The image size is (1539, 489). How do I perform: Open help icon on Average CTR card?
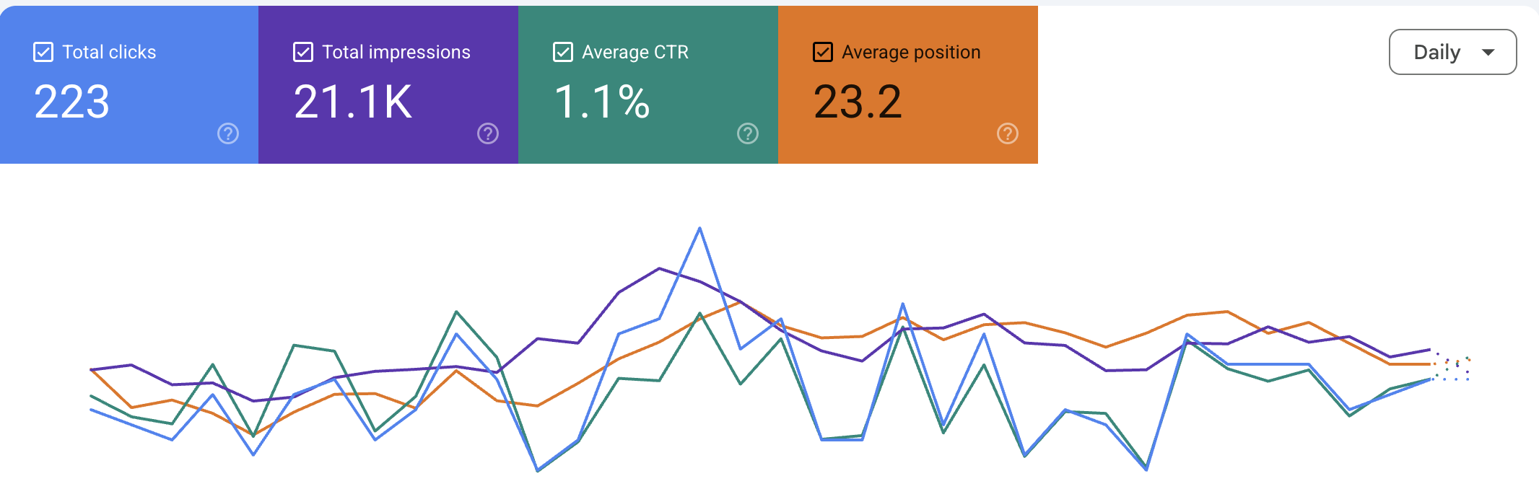(748, 133)
